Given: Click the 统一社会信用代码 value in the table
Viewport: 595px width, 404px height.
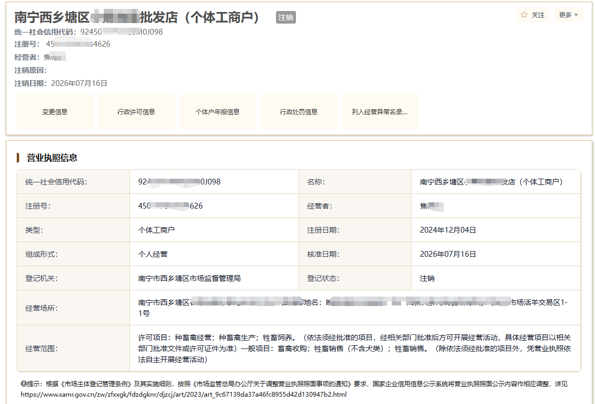Looking at the screenshot, I should click(x=179, y=182).
